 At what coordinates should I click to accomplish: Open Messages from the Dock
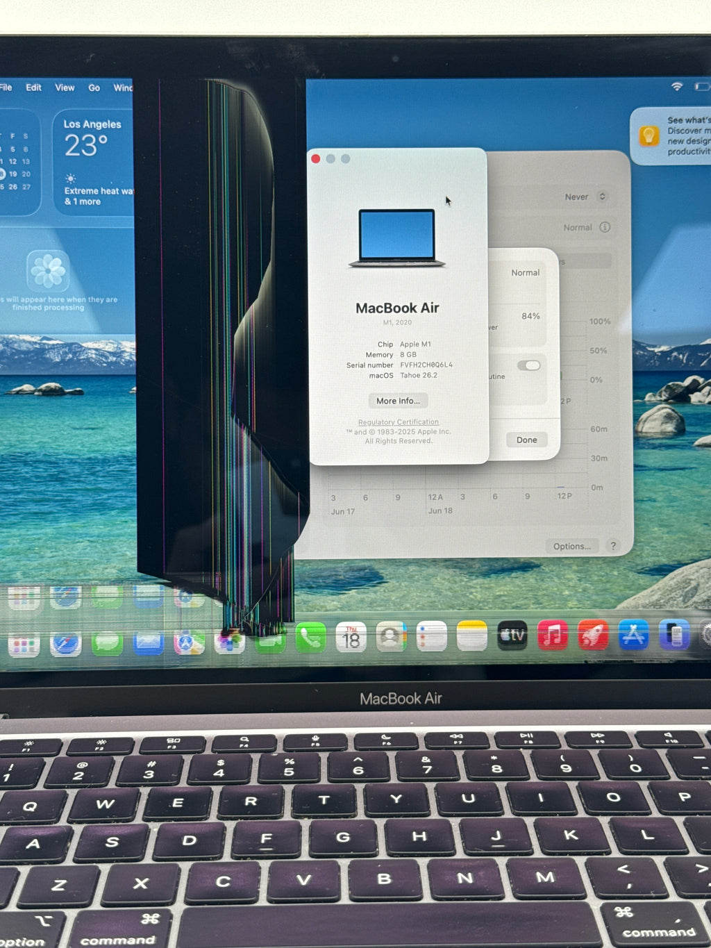[x=107, y=643]
